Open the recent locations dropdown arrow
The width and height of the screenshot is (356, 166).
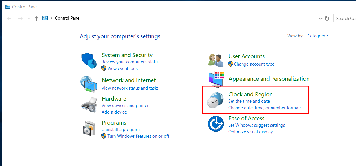point(29,19)
